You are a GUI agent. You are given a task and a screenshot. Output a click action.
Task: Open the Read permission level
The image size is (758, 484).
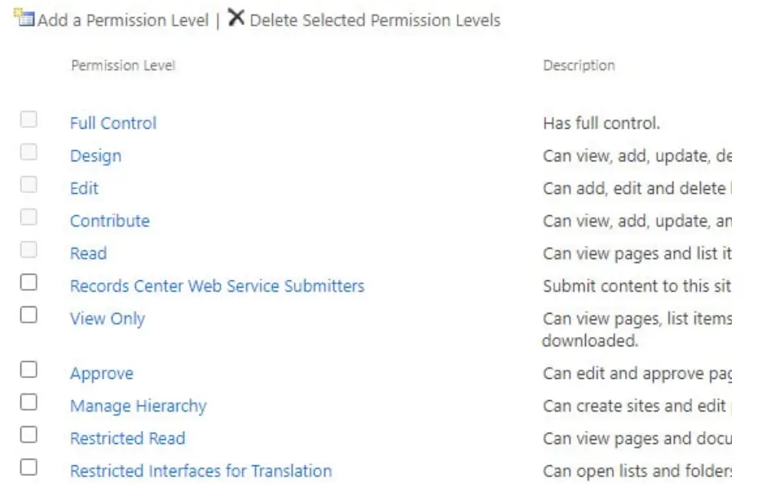tap(89, 253)
